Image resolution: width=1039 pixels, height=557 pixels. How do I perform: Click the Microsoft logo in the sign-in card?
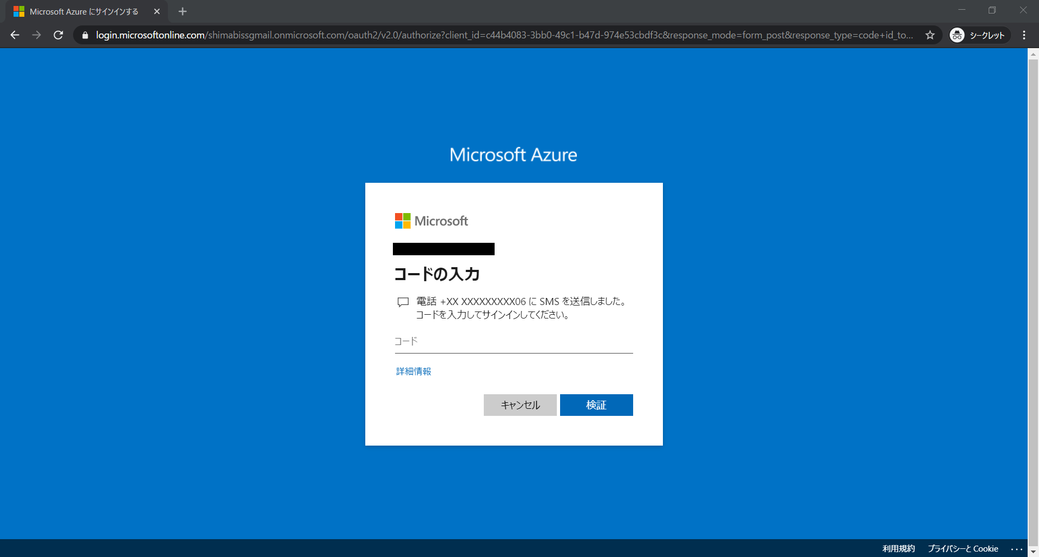pos(431,221)
